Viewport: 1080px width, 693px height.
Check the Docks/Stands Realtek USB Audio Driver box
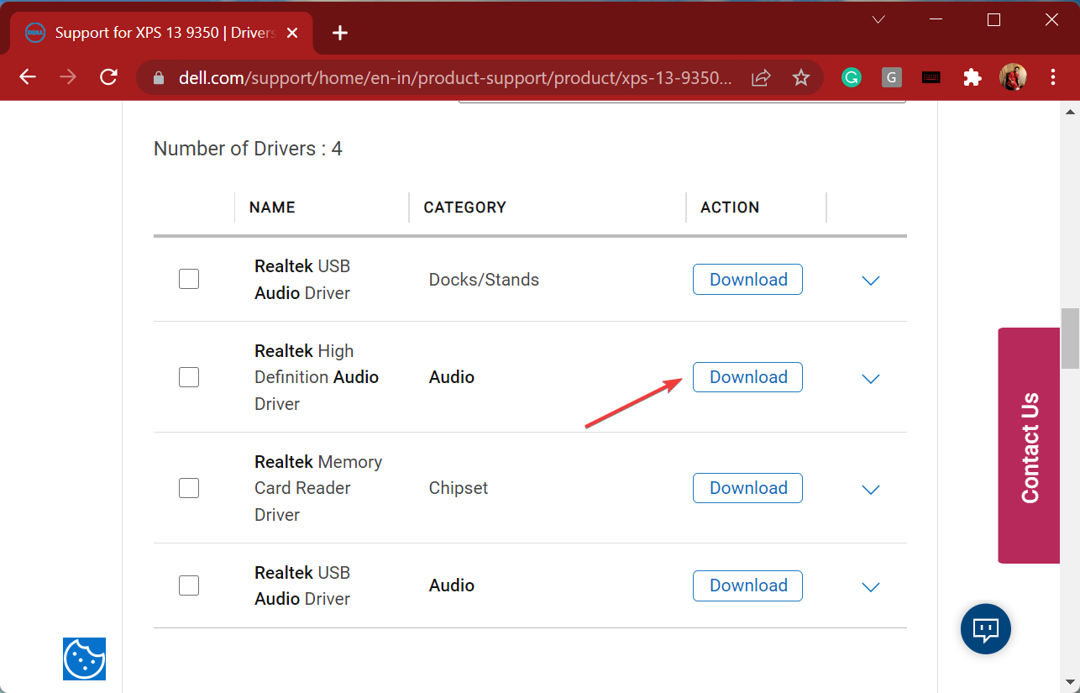(189, 279)
